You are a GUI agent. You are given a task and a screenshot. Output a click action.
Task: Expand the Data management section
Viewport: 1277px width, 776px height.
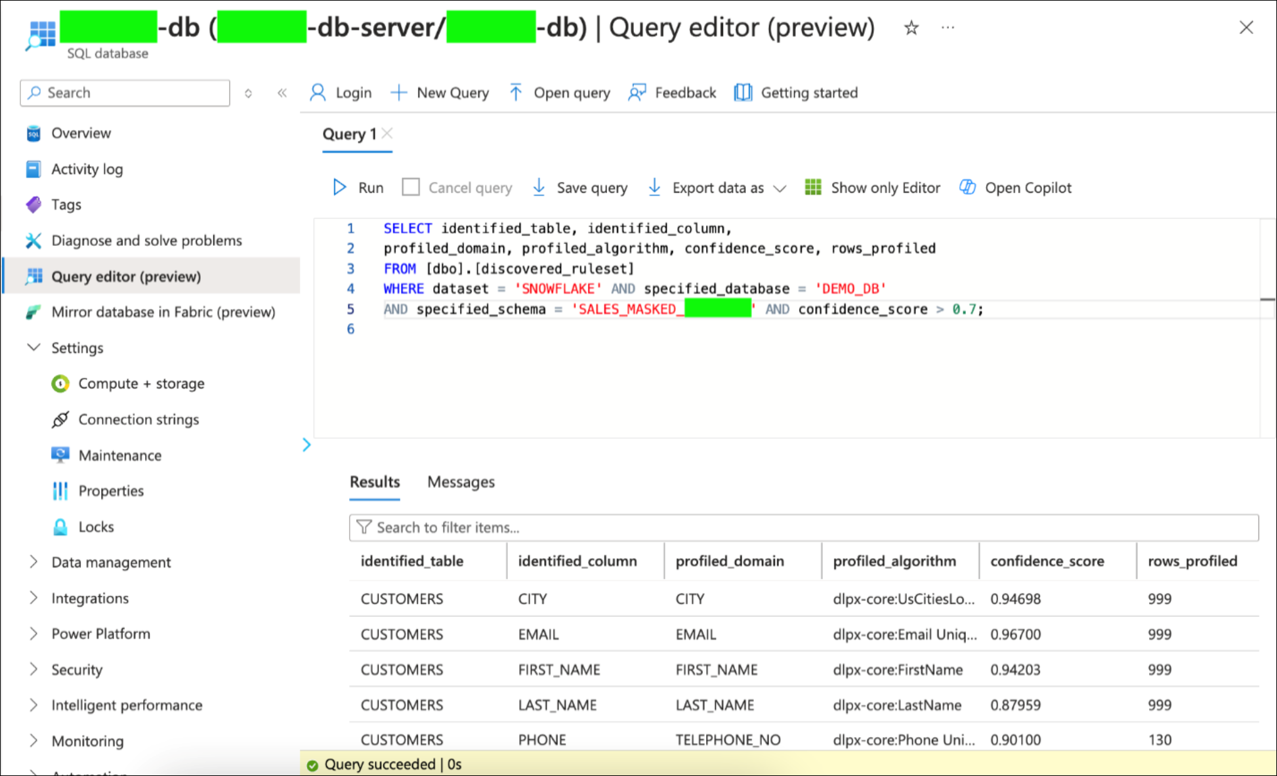point(33,562)
